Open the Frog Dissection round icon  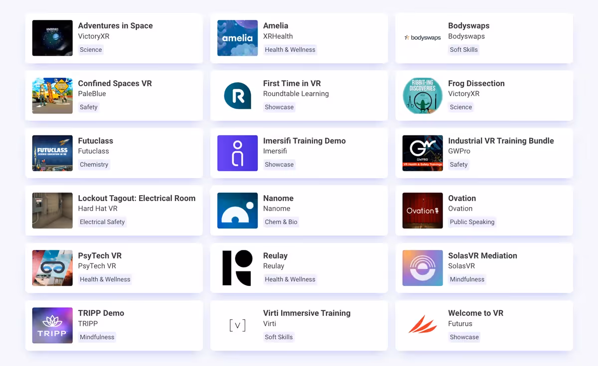click(x=423, y=96)
